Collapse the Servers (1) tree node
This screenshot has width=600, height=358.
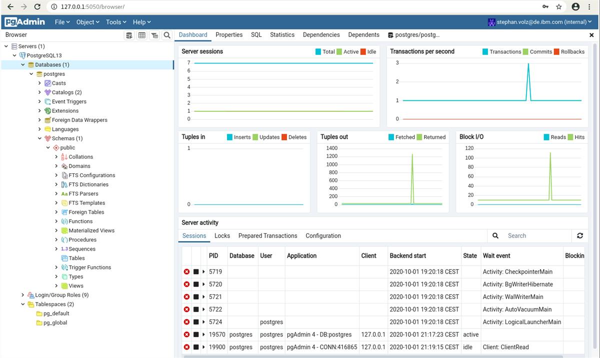[6, 46]
